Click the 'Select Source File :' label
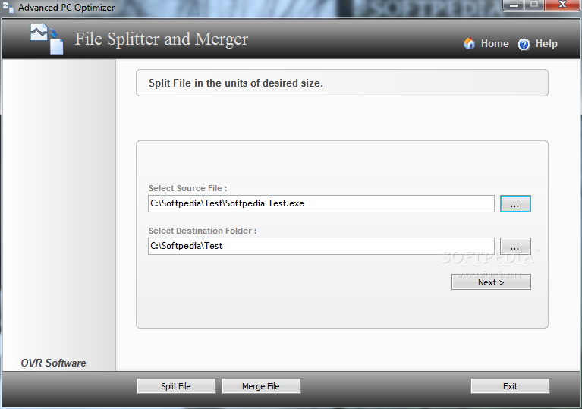The width and height of the screenshot is (582, 409). [x=188, y=188]
